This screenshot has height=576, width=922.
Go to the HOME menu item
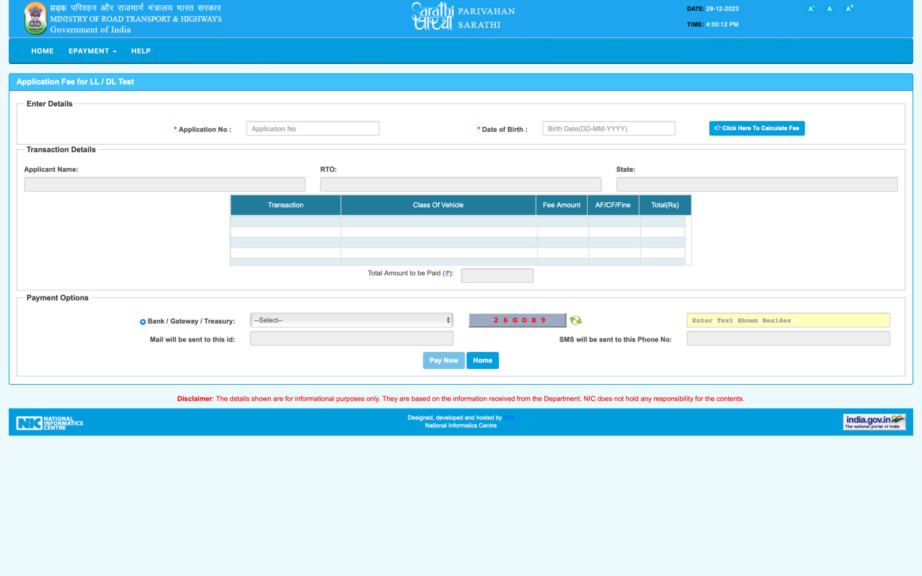point(42,51)
